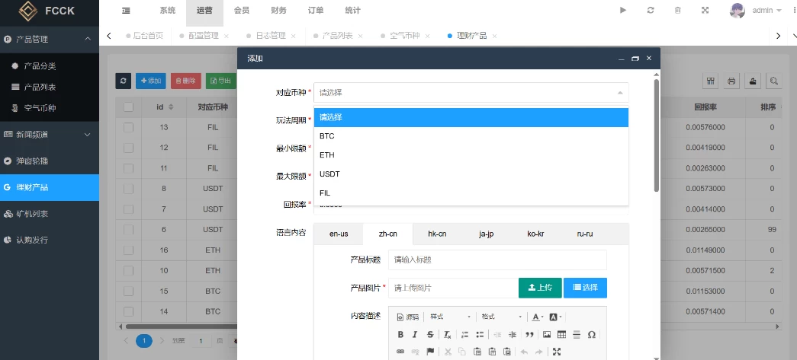Switch to the 系统 top menu
Viewport: 797px width, 360px height.
(168, 10)
